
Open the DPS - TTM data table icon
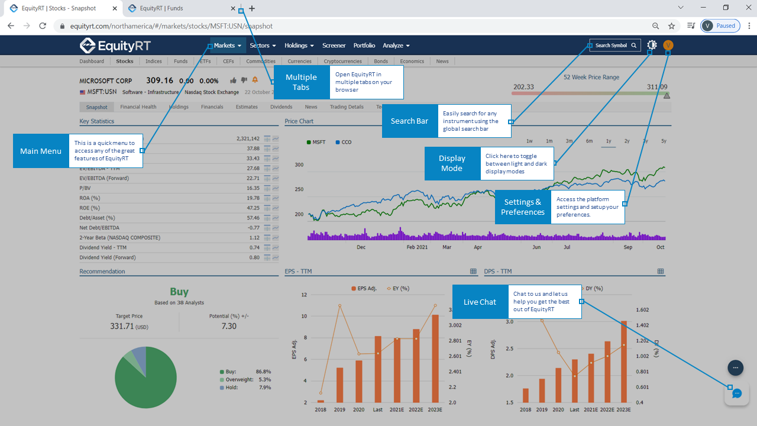661,272
